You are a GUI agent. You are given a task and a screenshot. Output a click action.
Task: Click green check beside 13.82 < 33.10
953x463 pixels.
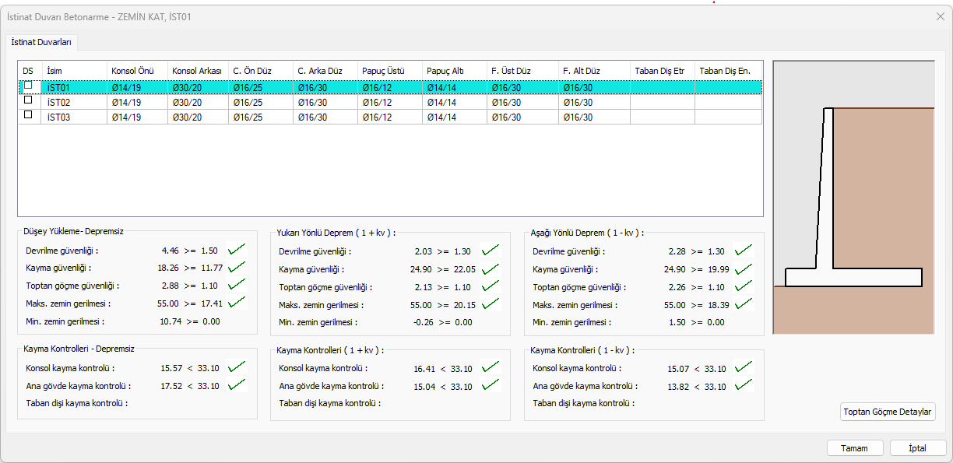(x=744, y=385)
